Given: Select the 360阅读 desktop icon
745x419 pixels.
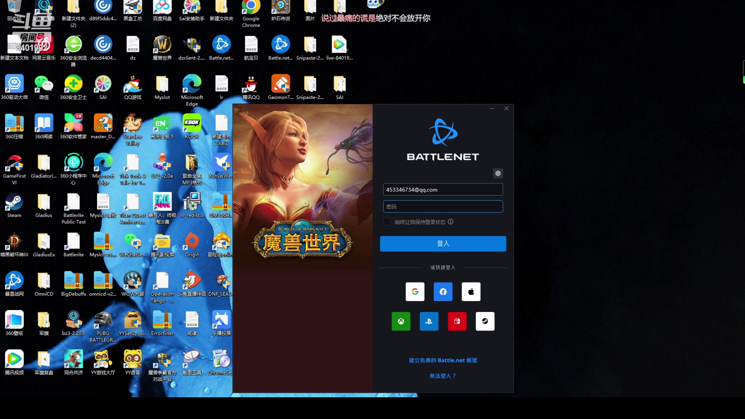Looking at the screenshot, I should click(x=44, y=127).
